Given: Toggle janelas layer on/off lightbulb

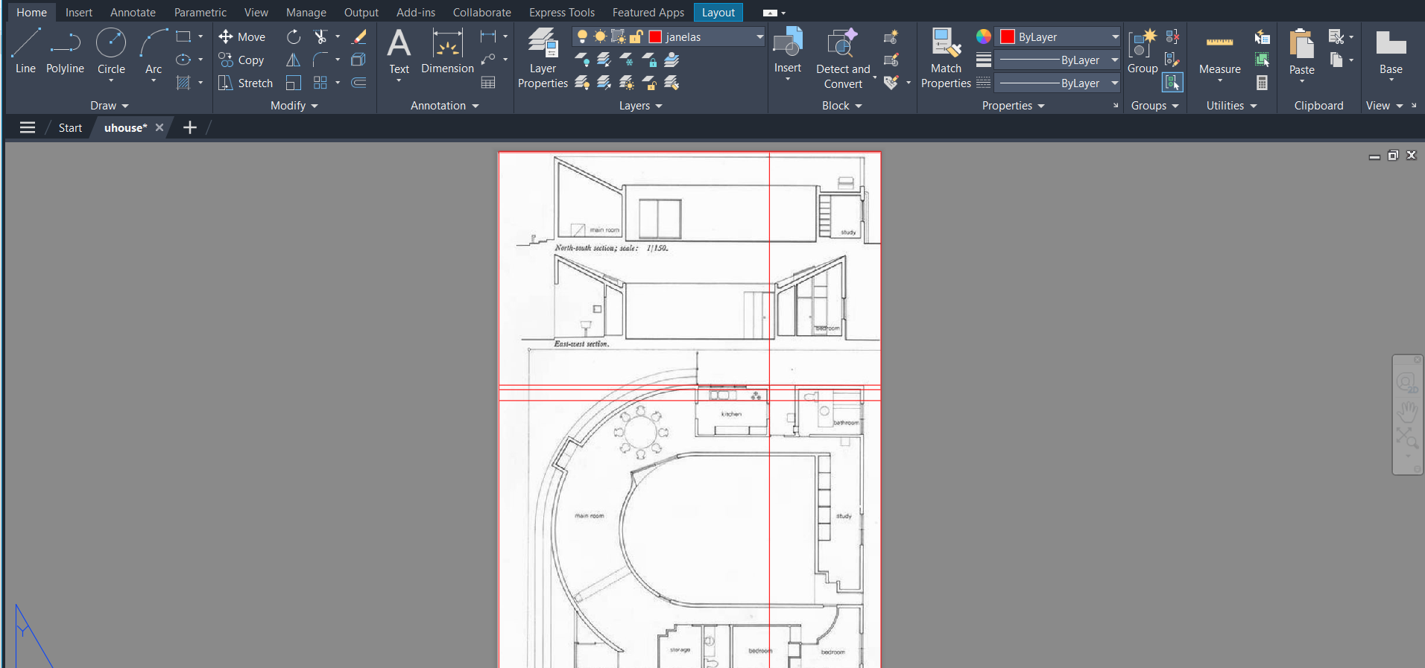Looking at the screenshot, I should click(582, 36).
